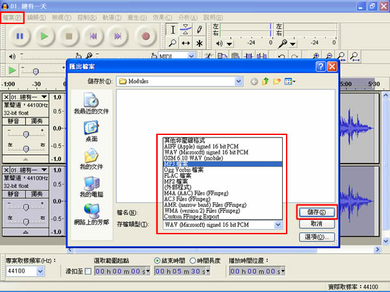This screenshot has height=292, width=390.
Task: Start playback with the green Play button
Action: [44, 36]
